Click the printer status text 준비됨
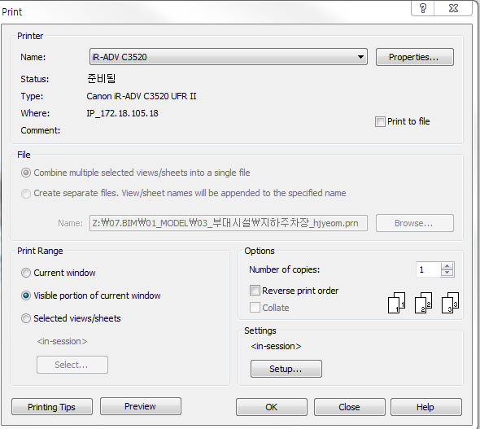 (102, 79)
